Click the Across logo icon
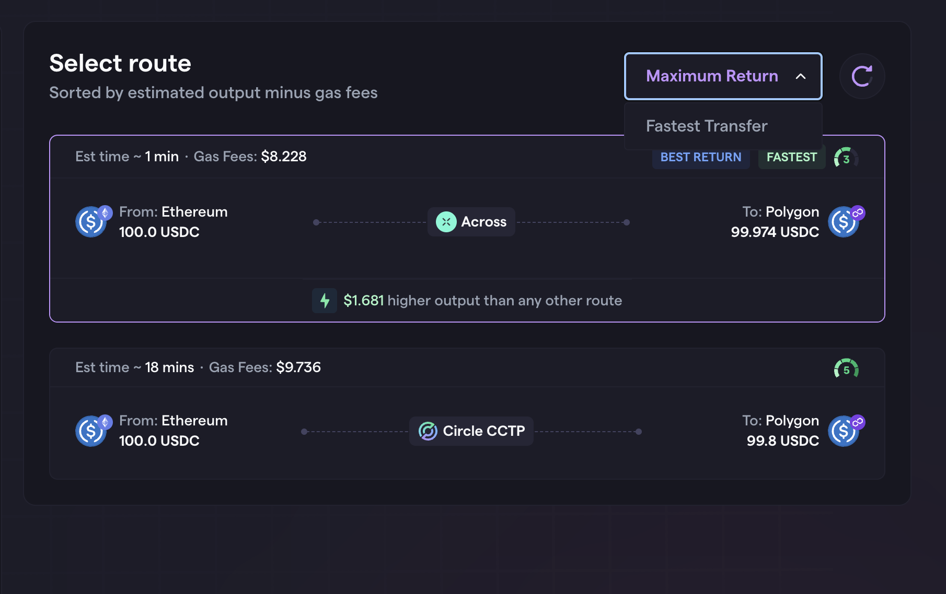 446,222
